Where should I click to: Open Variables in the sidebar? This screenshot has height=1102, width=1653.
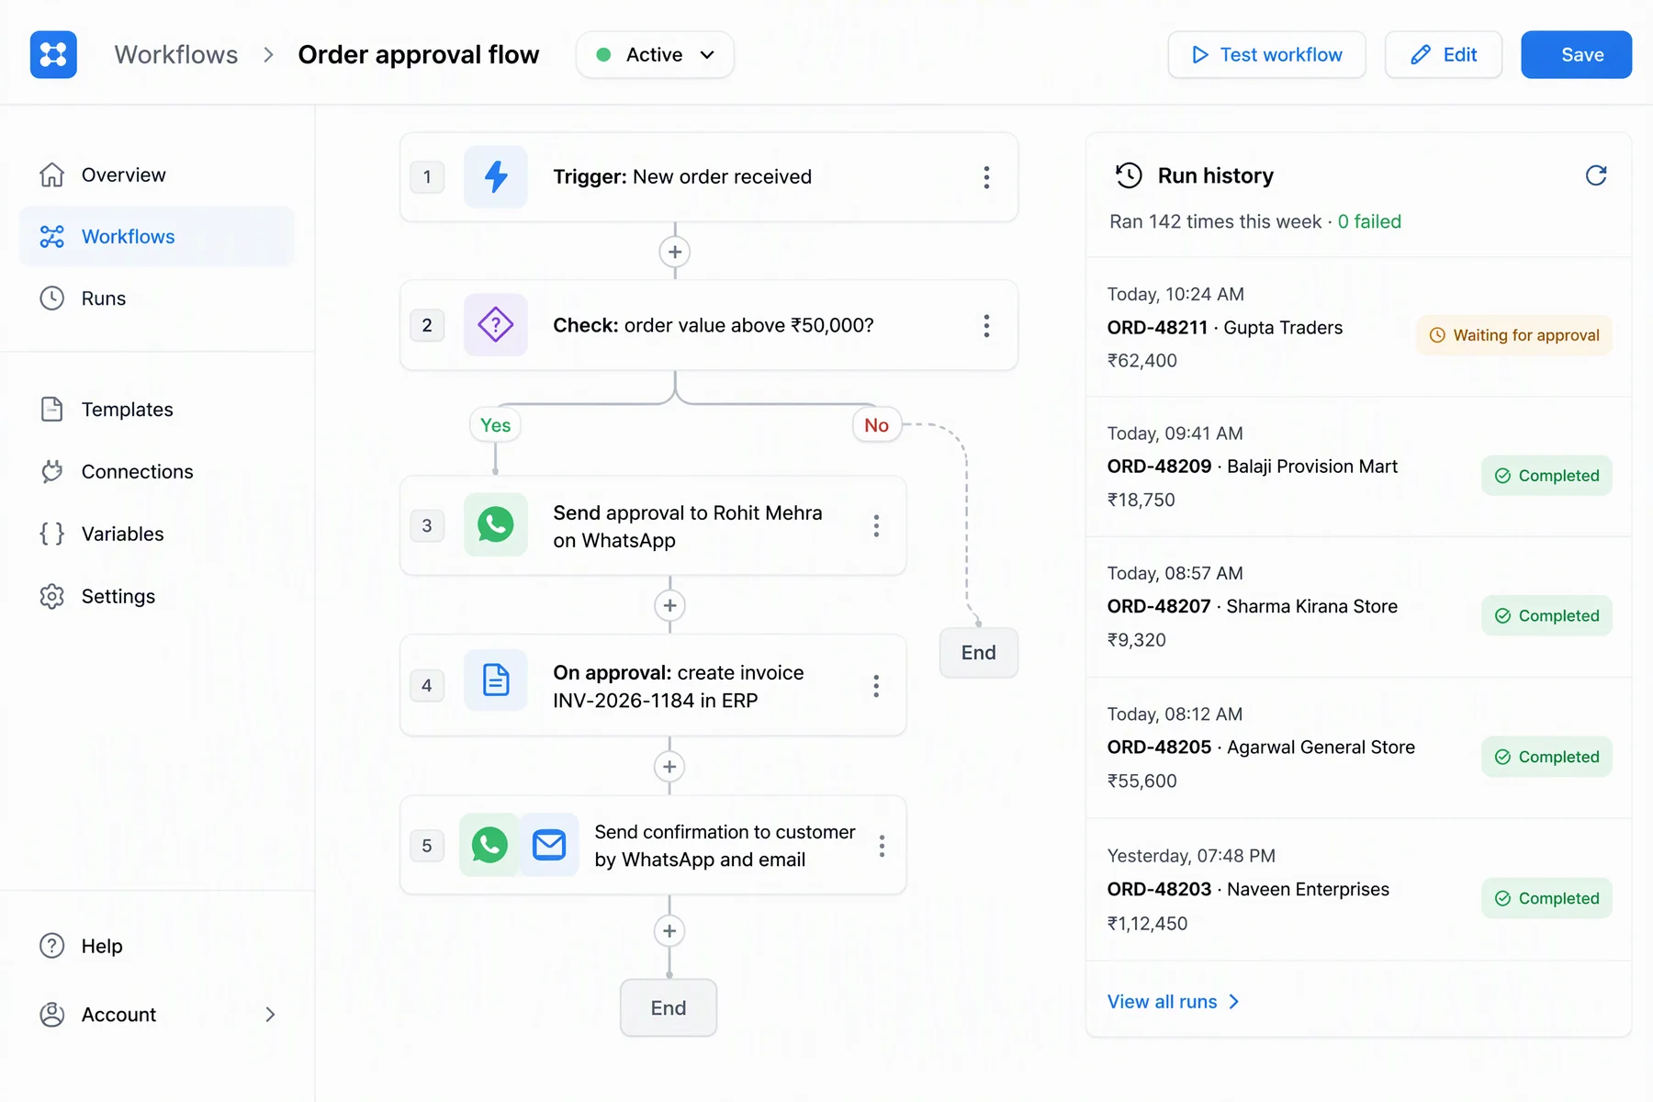157,534
